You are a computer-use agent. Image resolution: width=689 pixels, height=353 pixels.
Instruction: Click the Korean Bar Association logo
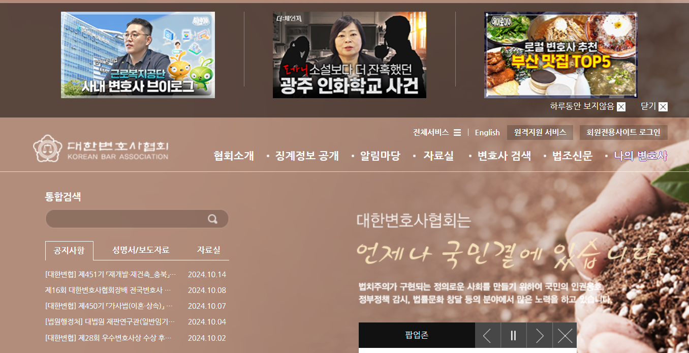[x=101, y=148]
